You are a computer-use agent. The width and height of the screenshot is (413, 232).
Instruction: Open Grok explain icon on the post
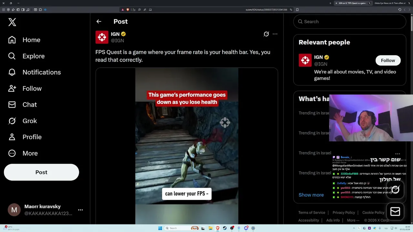click(266, 34)
